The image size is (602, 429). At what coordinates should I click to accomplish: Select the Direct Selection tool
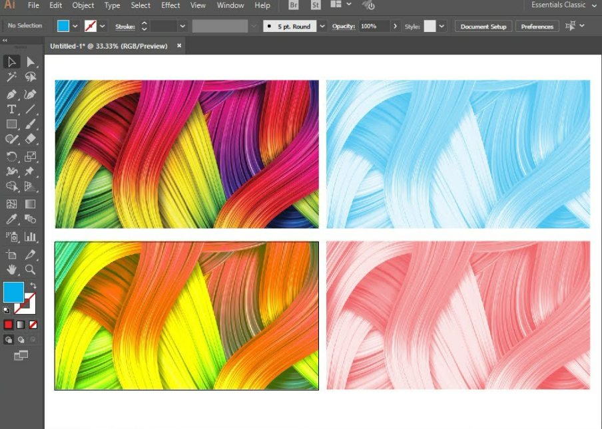[30, 62]
